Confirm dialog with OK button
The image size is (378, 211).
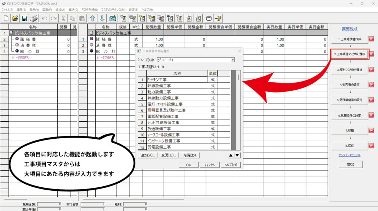point(189,165)
